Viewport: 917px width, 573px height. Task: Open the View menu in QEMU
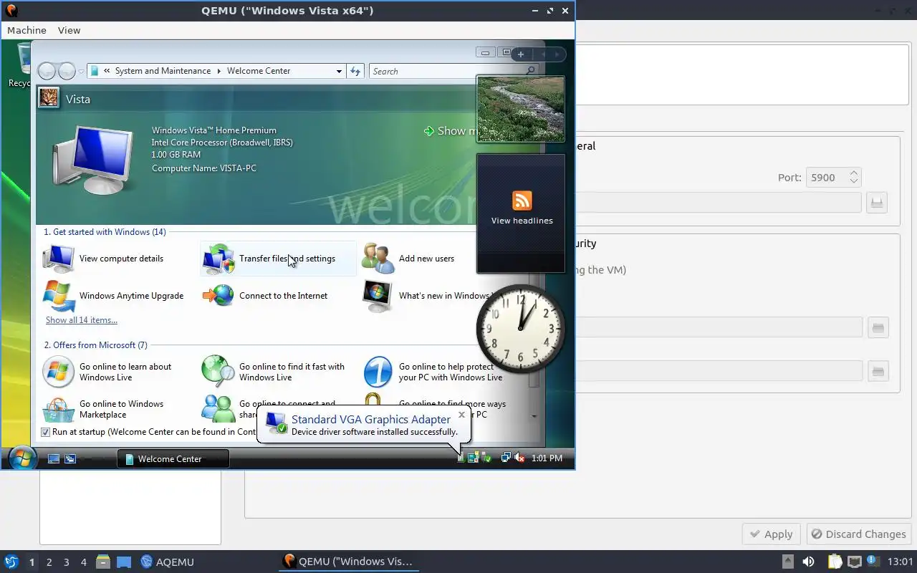(69, 30)
